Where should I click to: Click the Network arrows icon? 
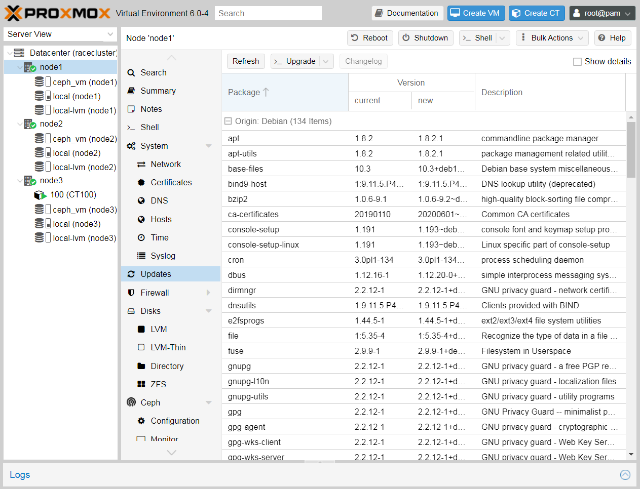click(141, 164)
